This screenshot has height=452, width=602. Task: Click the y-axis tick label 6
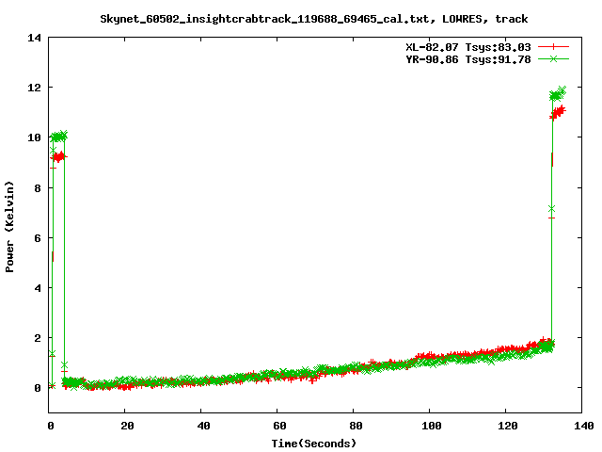(38, 238)
